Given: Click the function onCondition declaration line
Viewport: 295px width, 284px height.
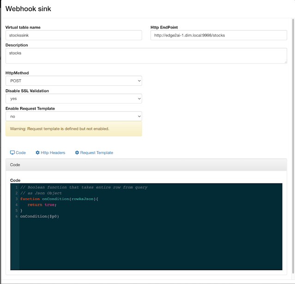Looking at the screenshot, I should (60, 199).
